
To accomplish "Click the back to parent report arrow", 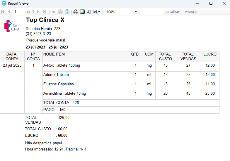I will tap(54, 12).
